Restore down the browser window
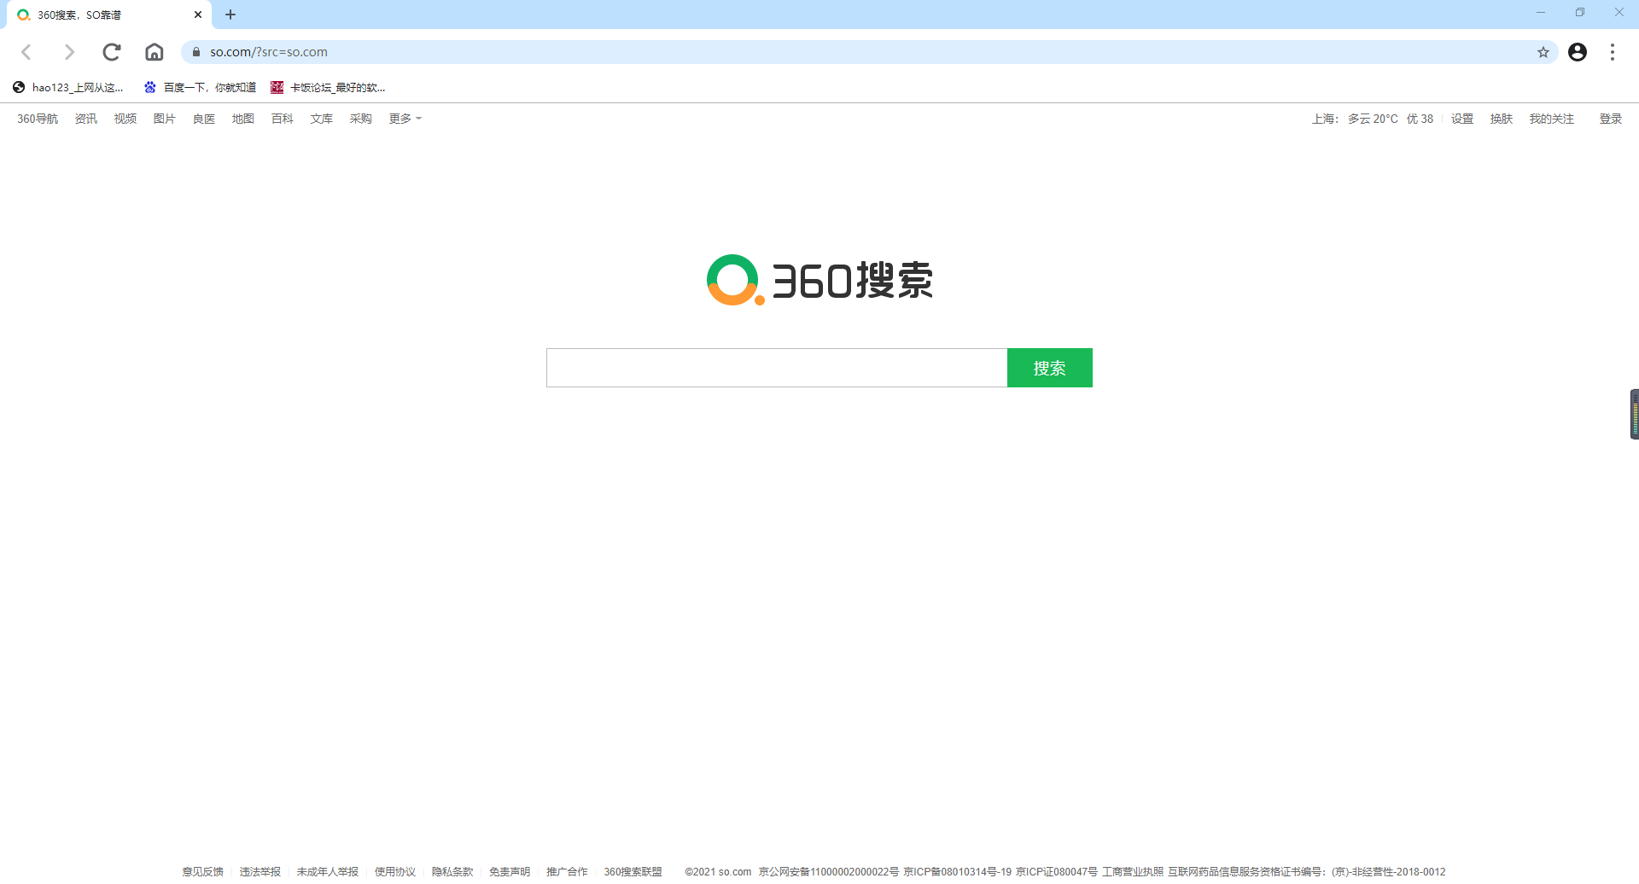The image size is (1639, 884). [x=1580, y=13]
